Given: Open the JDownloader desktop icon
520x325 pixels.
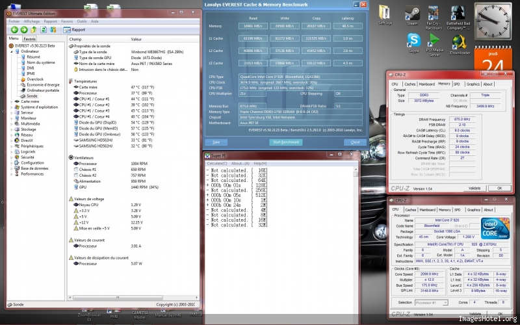Looking at the screenshot, I should click(460, 42).
